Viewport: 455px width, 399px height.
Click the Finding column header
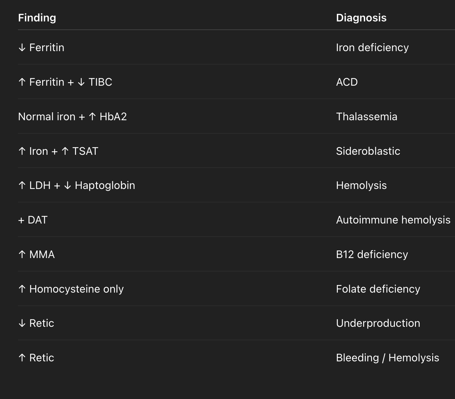pyautogui.click(x=37, y=18)
